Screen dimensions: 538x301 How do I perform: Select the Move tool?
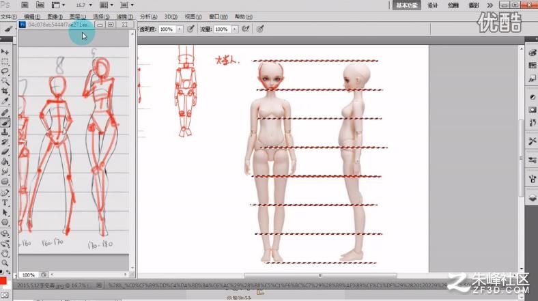click(5, 52)
